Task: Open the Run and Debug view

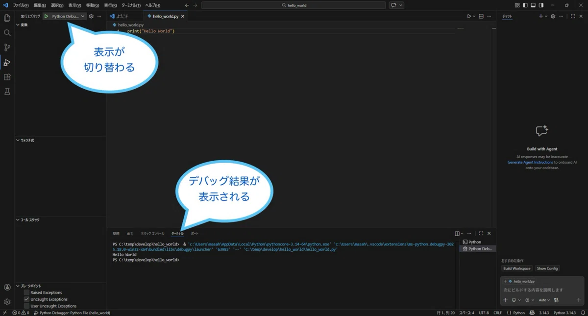Action: pyautogui.click(x=7, y=62)
